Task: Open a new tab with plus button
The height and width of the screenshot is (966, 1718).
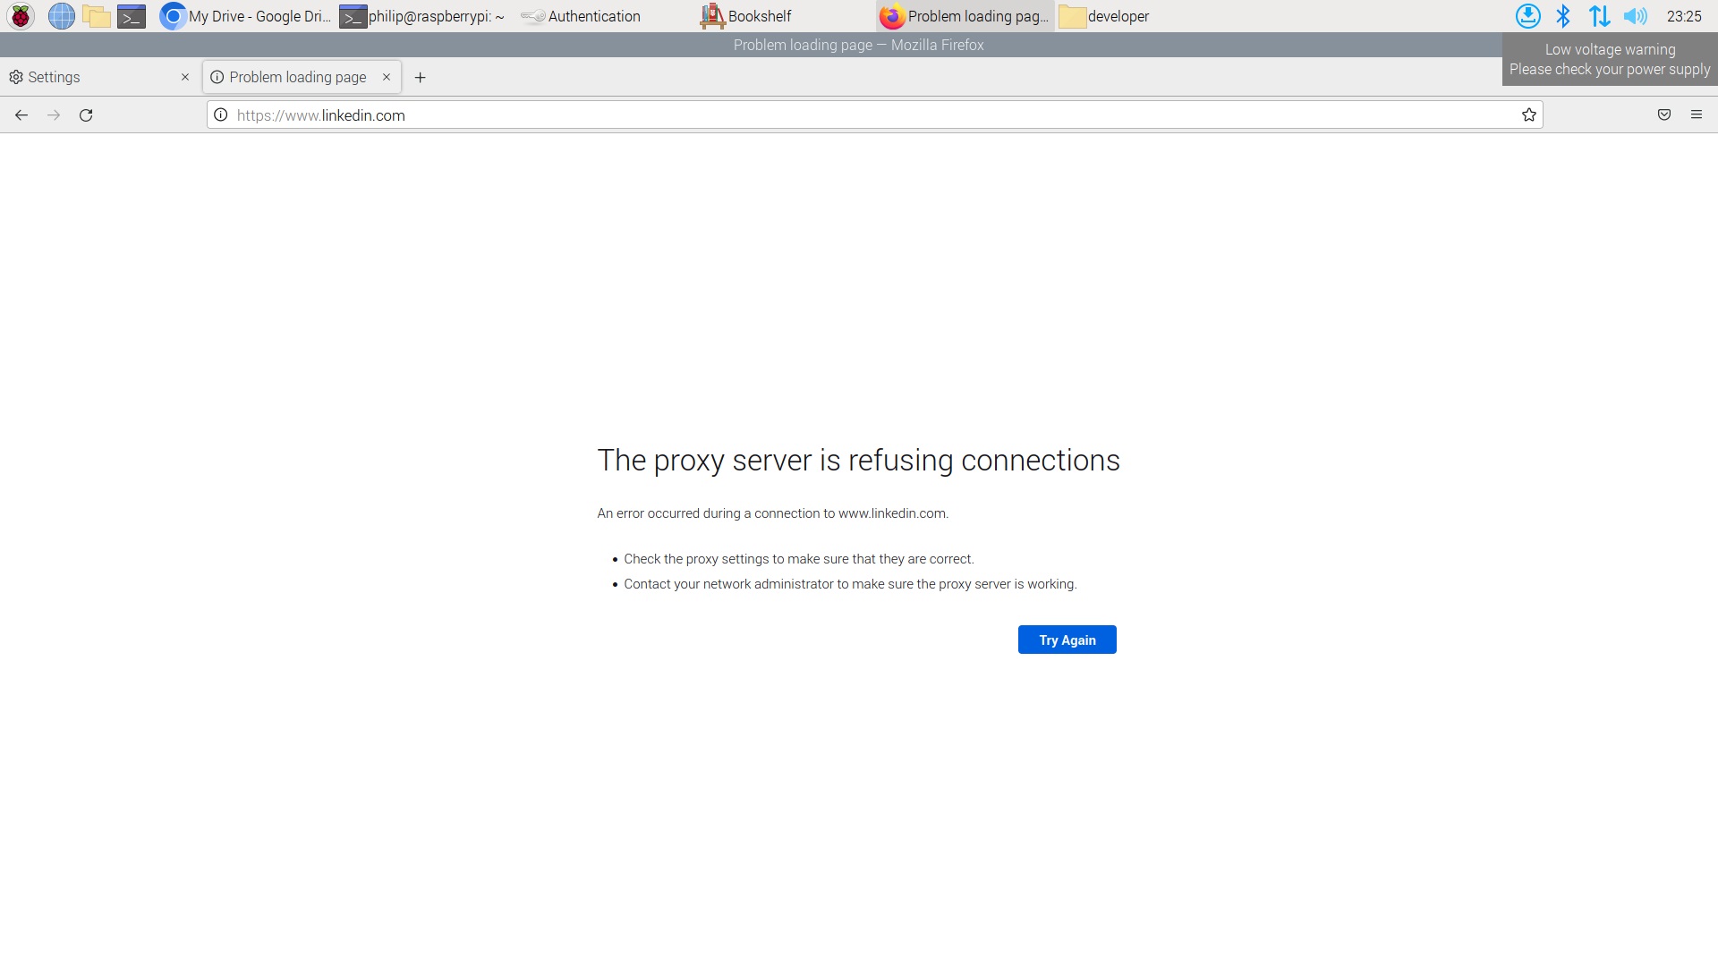Action: [420, 78]
